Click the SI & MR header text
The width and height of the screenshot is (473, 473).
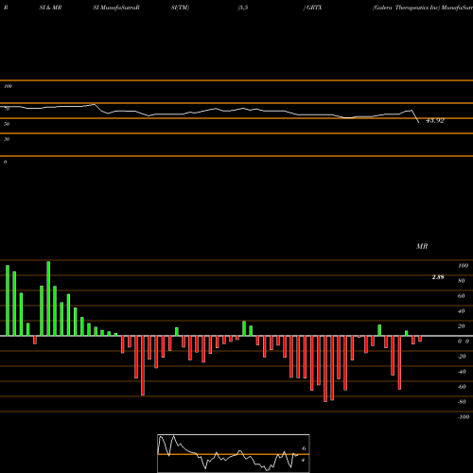coord(50,8)
